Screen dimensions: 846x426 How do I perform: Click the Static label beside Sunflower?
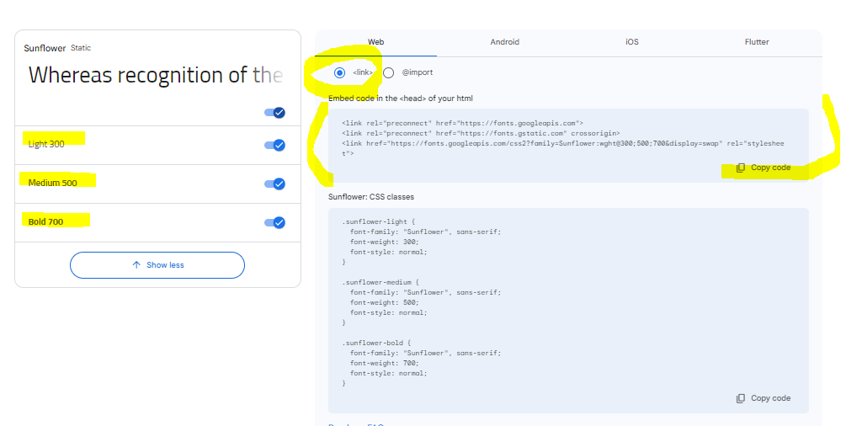81,48
